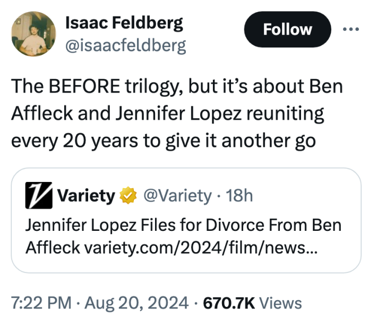The height and width of the screenshot is (325, 377).
Task: Select the Variety account name
Action: 85,196
